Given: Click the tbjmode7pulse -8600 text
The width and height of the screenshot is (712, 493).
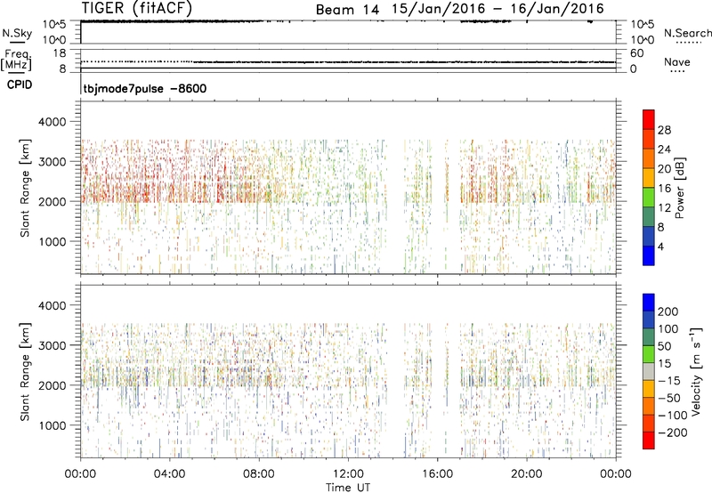Looking at the screenshot, I should coord(145,88).
